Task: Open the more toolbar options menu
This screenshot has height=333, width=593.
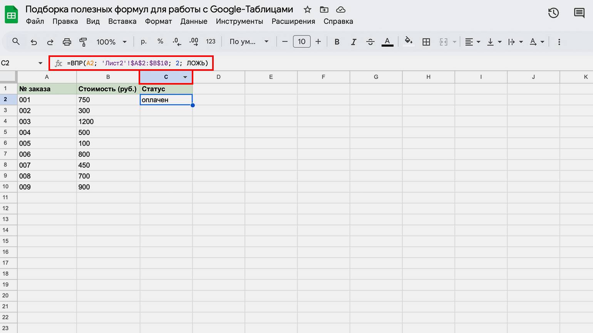Action: [x=559, y=42]
